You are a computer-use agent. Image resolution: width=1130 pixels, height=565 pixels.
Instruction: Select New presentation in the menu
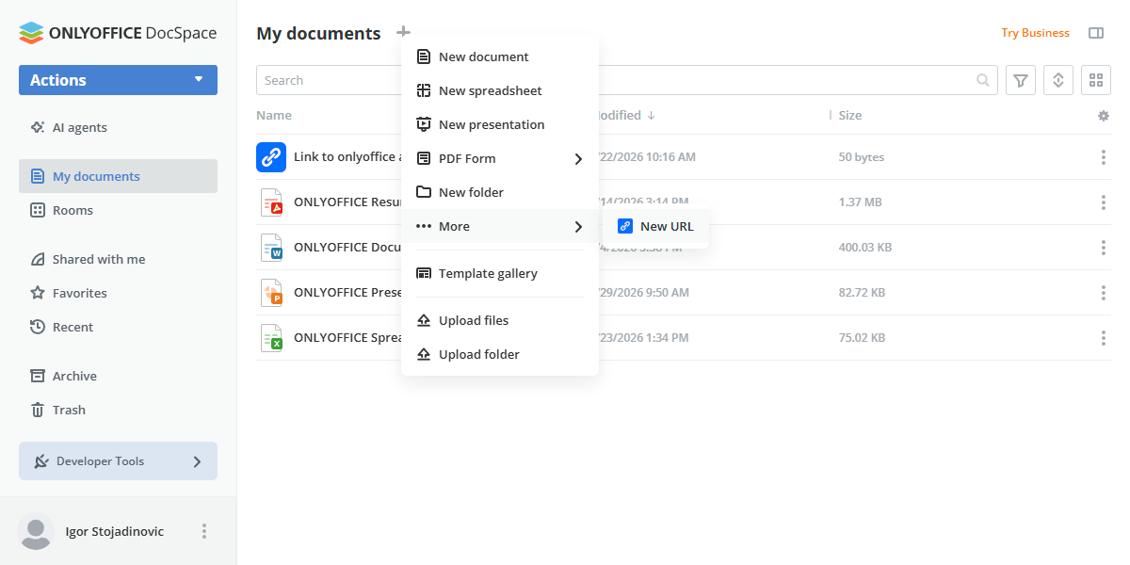point(500,124)
